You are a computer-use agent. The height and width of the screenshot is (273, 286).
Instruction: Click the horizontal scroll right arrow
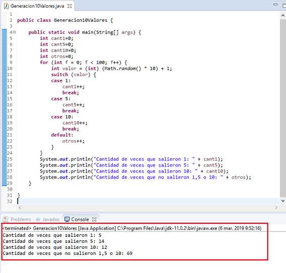click(276, 207)
